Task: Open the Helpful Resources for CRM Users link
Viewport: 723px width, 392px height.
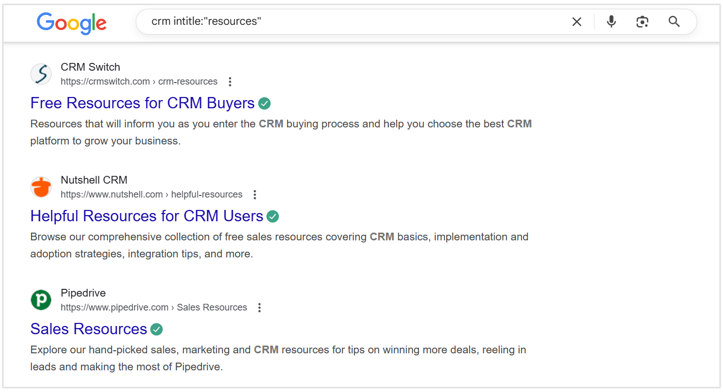Action: [x=146, y=216]
